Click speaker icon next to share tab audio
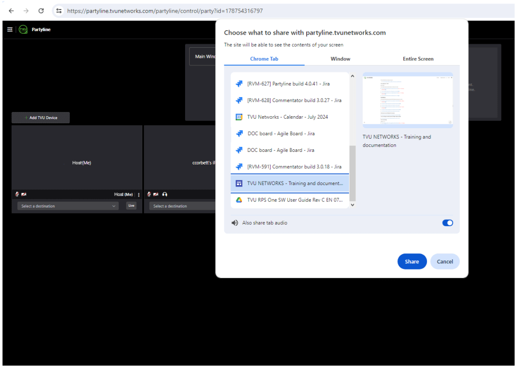The height and width of the screenshot is (366, 515). 234,223
